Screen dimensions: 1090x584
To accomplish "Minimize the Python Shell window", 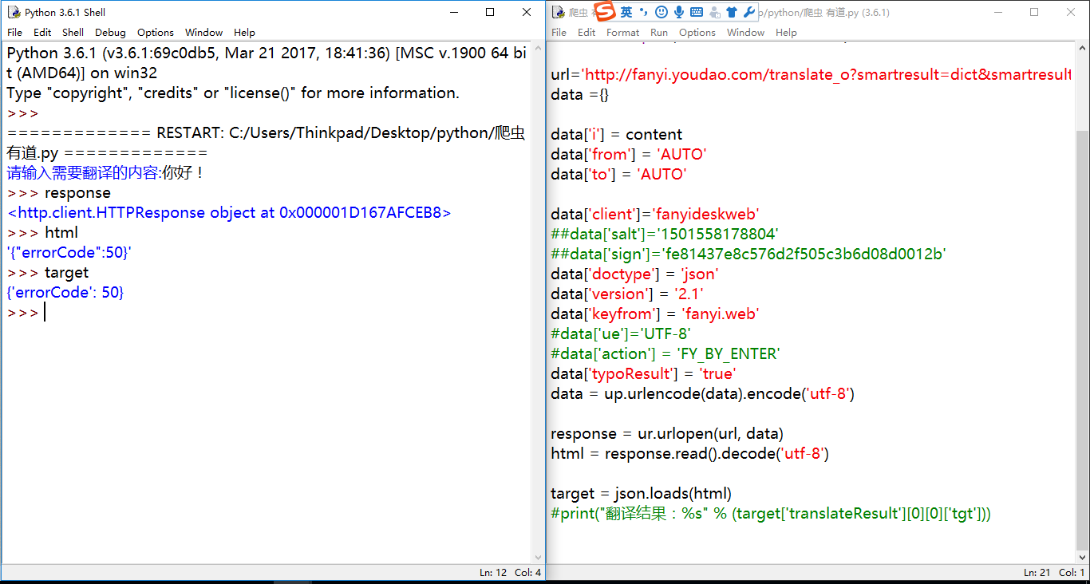I will click(453, 12).
